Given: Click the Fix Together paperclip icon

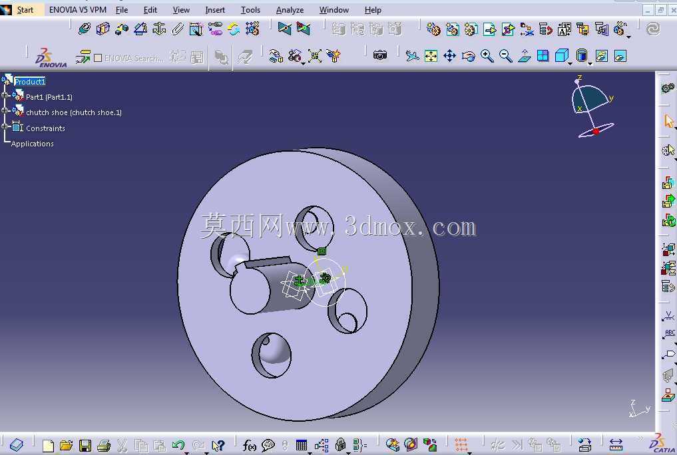Looking at the screenshot, I should click(x=178, y=29).
